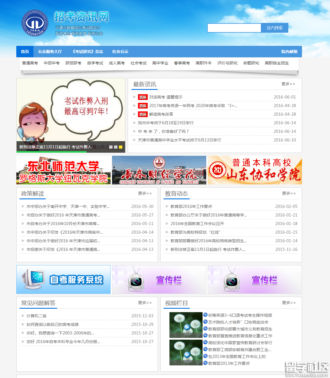Click the TAEA circular logo
Screen dimensions: 330x378
(x=35, y=23)
